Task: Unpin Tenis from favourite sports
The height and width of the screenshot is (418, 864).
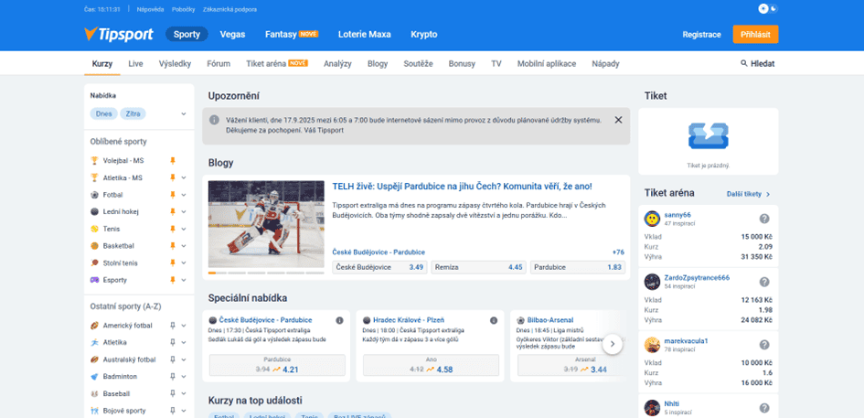Action: tap(173, 229)
